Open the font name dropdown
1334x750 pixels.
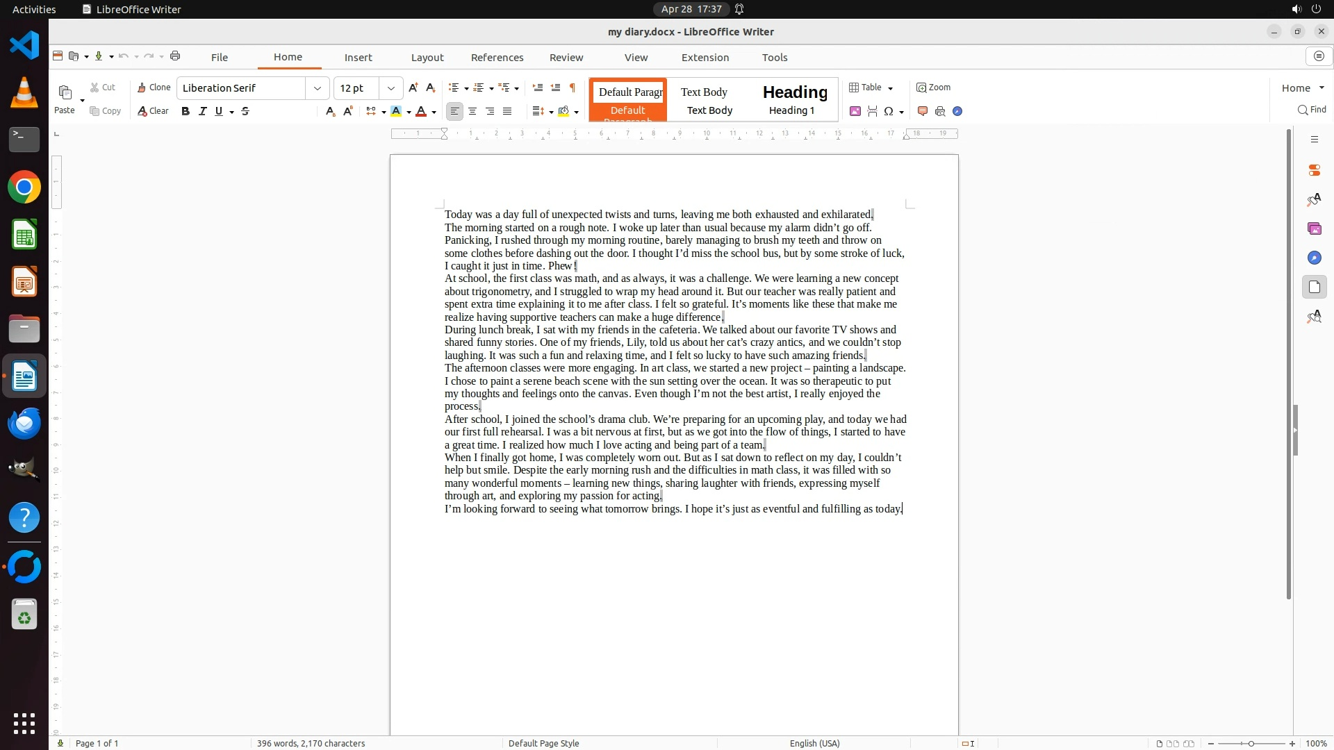(x=318, y=88)
